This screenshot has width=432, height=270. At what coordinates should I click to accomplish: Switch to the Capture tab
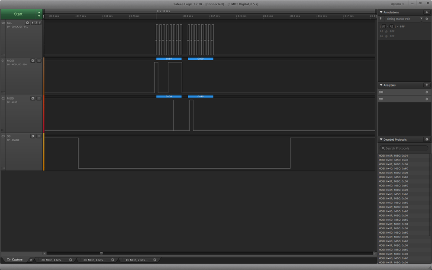click(x=15, y=260)
